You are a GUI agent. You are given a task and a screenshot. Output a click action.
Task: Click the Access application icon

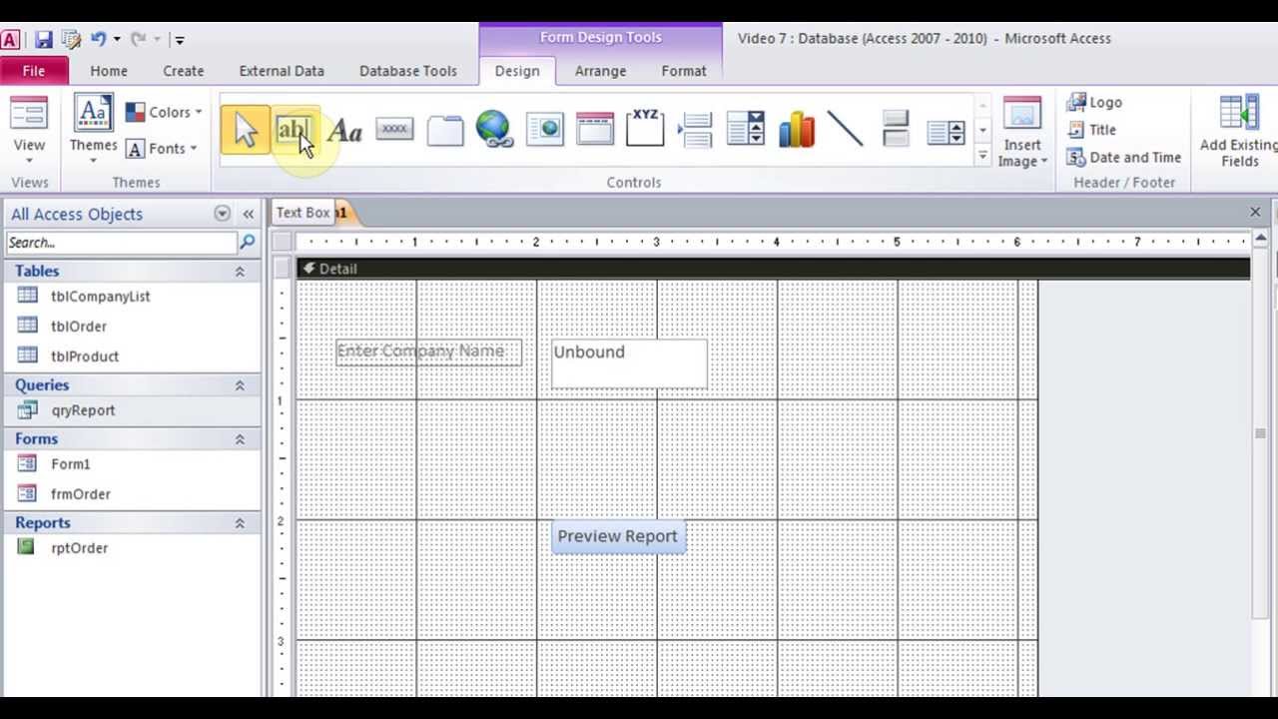pos(10,39)
